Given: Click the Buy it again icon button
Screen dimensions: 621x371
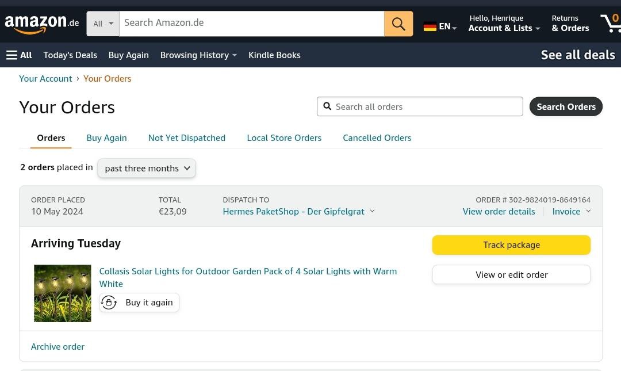Looking at the screenshot, I should click(x=109, y=303).
